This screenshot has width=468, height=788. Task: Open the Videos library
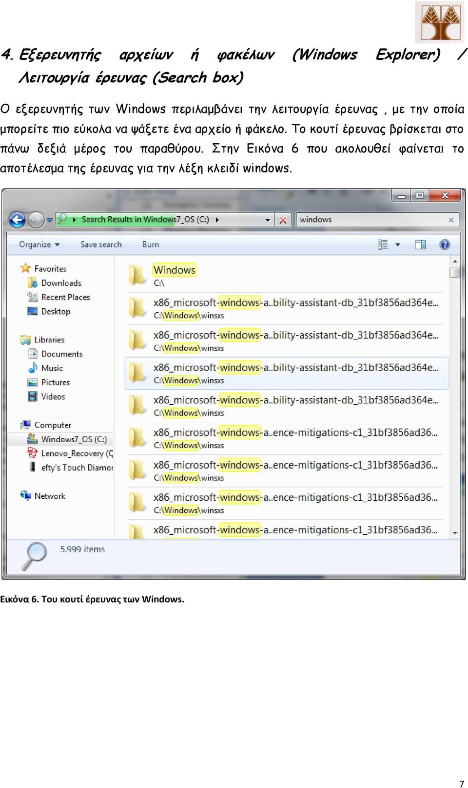[53, 396]
